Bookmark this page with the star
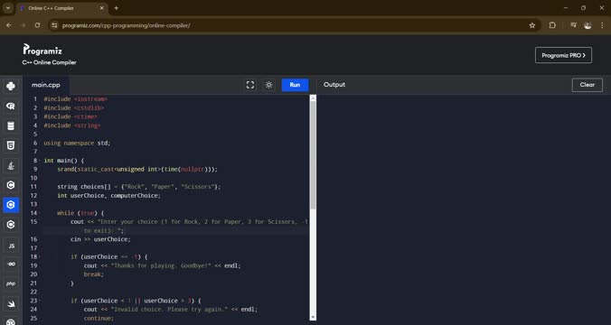 click(531, 25)
